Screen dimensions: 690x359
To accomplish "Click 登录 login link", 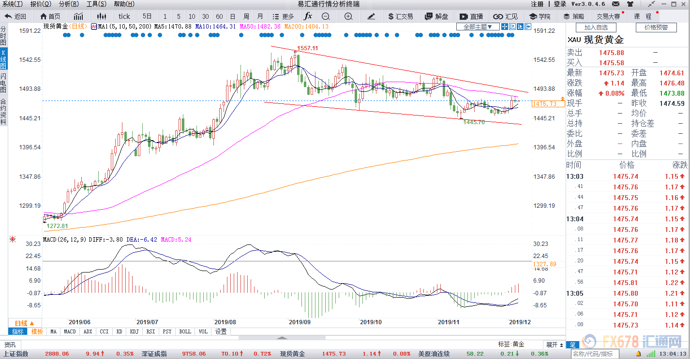I will pyautogui.click(x=560, y=4).
